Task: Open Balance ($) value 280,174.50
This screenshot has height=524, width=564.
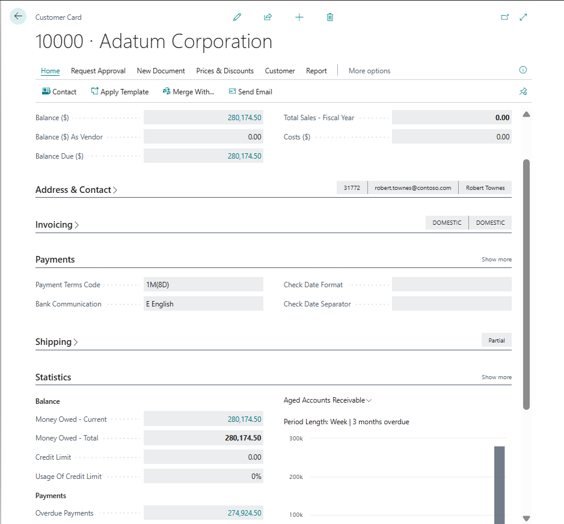Action: pyautogui.click(x=244, y=118)
